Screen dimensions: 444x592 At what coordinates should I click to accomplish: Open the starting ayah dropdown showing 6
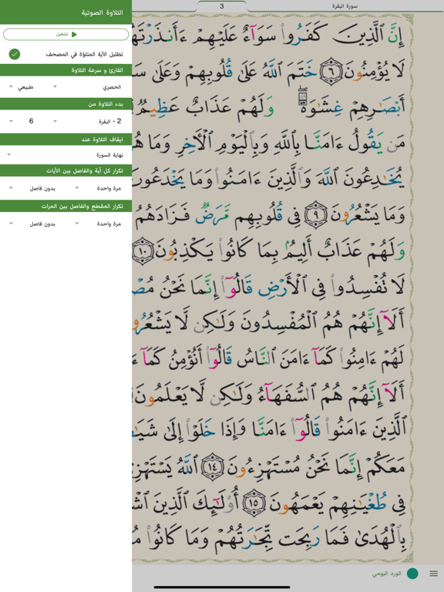[x=22, y=121]
